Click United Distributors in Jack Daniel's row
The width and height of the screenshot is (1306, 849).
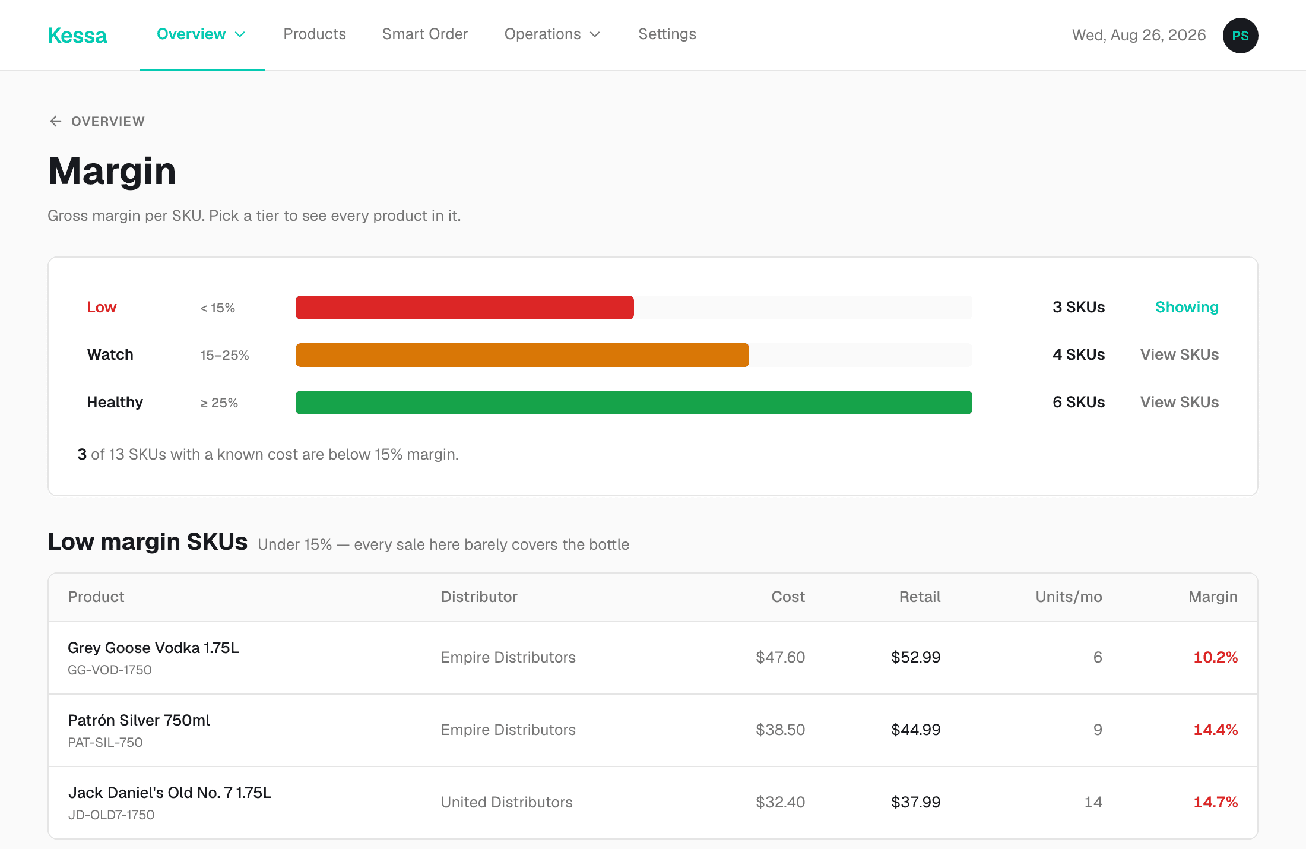(507, 802)
